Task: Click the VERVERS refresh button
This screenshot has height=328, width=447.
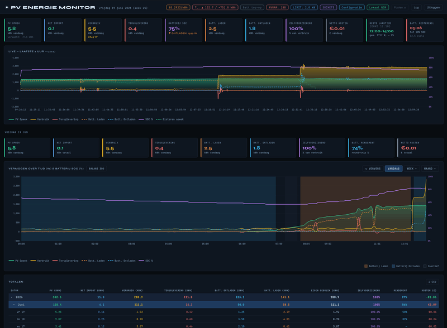Action: click(373, 168)
